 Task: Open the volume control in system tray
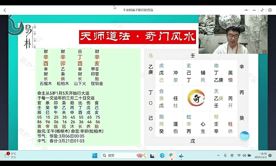tap(244, 156)
